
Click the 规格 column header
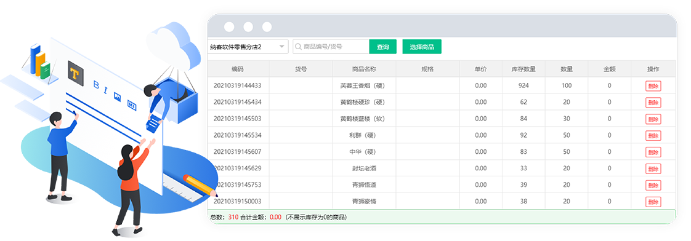coord(427,69)
